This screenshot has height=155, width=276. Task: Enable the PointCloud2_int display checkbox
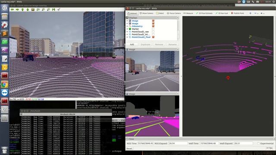pos(153,34)
